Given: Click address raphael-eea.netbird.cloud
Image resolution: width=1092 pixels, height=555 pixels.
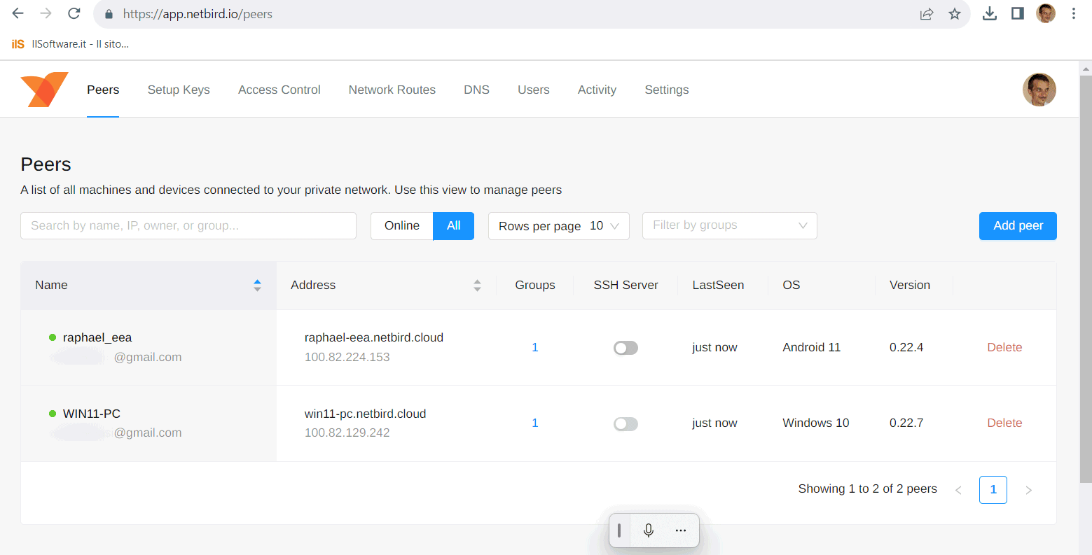Looking at the screenshot, I should (x=374, y=337).
